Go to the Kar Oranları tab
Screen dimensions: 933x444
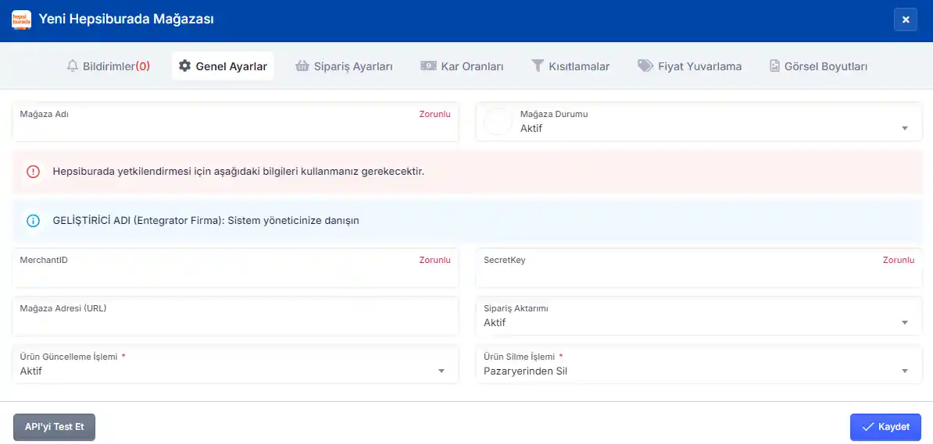(x=463, y=66)
